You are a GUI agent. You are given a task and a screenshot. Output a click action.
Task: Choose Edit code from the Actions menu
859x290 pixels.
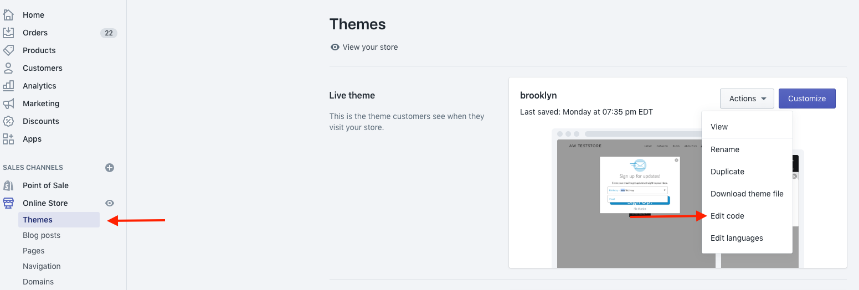coord(727,216)
